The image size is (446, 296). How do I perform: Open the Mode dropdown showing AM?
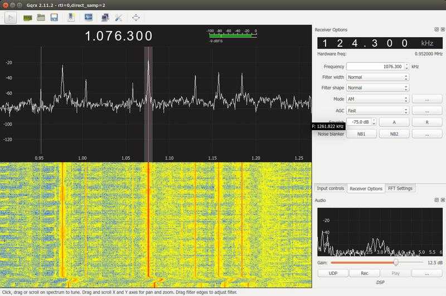point(378,99)
